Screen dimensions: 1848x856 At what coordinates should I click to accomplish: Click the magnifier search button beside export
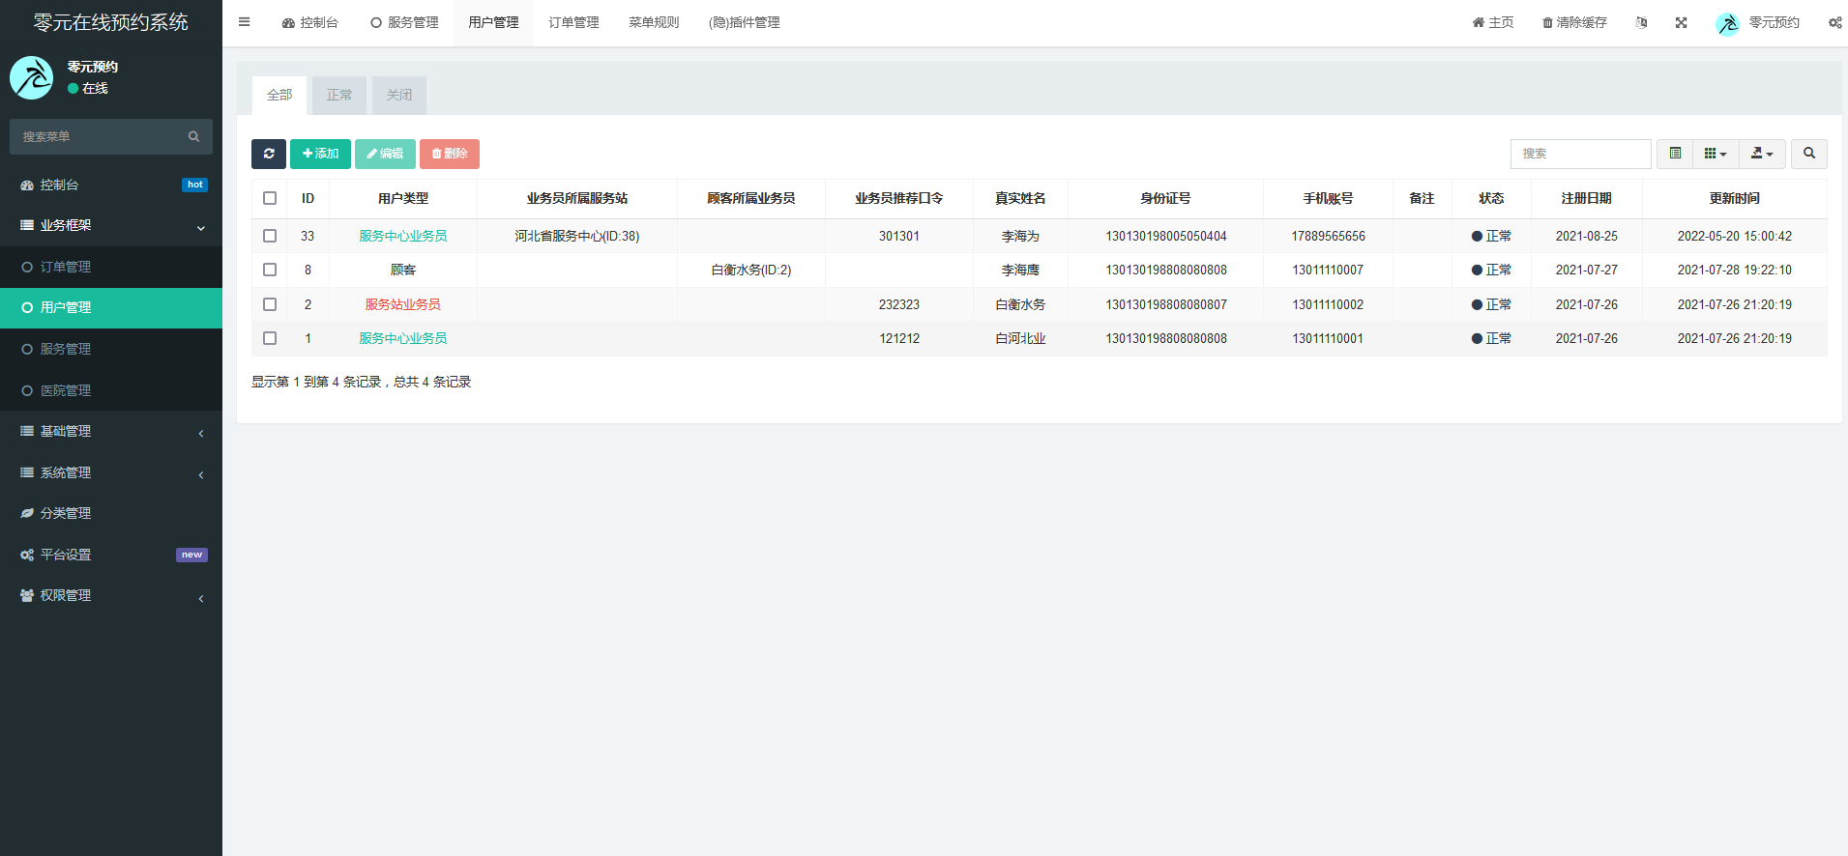(x=1808, y=154)
